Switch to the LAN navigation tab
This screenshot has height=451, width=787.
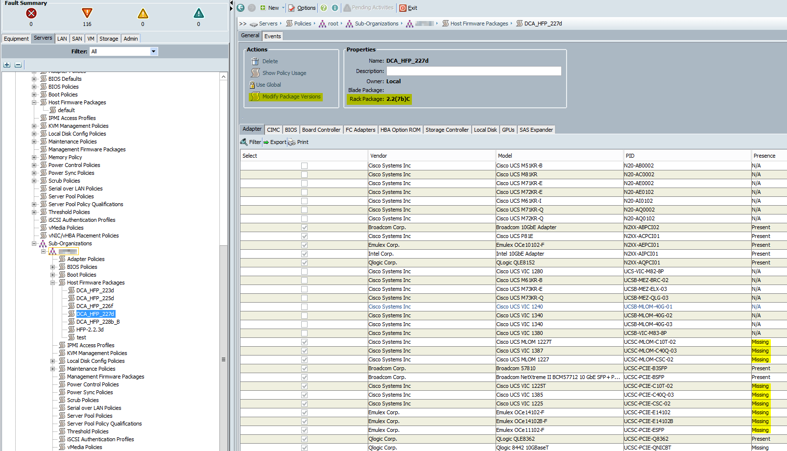point(62,39)
